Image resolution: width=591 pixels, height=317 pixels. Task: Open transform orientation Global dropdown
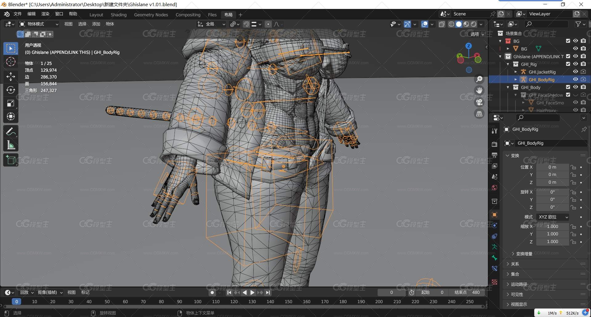(211, 24)
